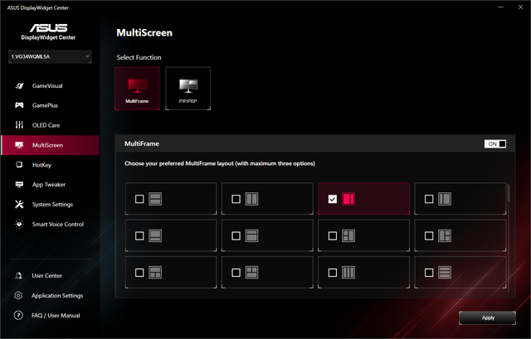Click the three equal rows layout icon

coord(445,273)
